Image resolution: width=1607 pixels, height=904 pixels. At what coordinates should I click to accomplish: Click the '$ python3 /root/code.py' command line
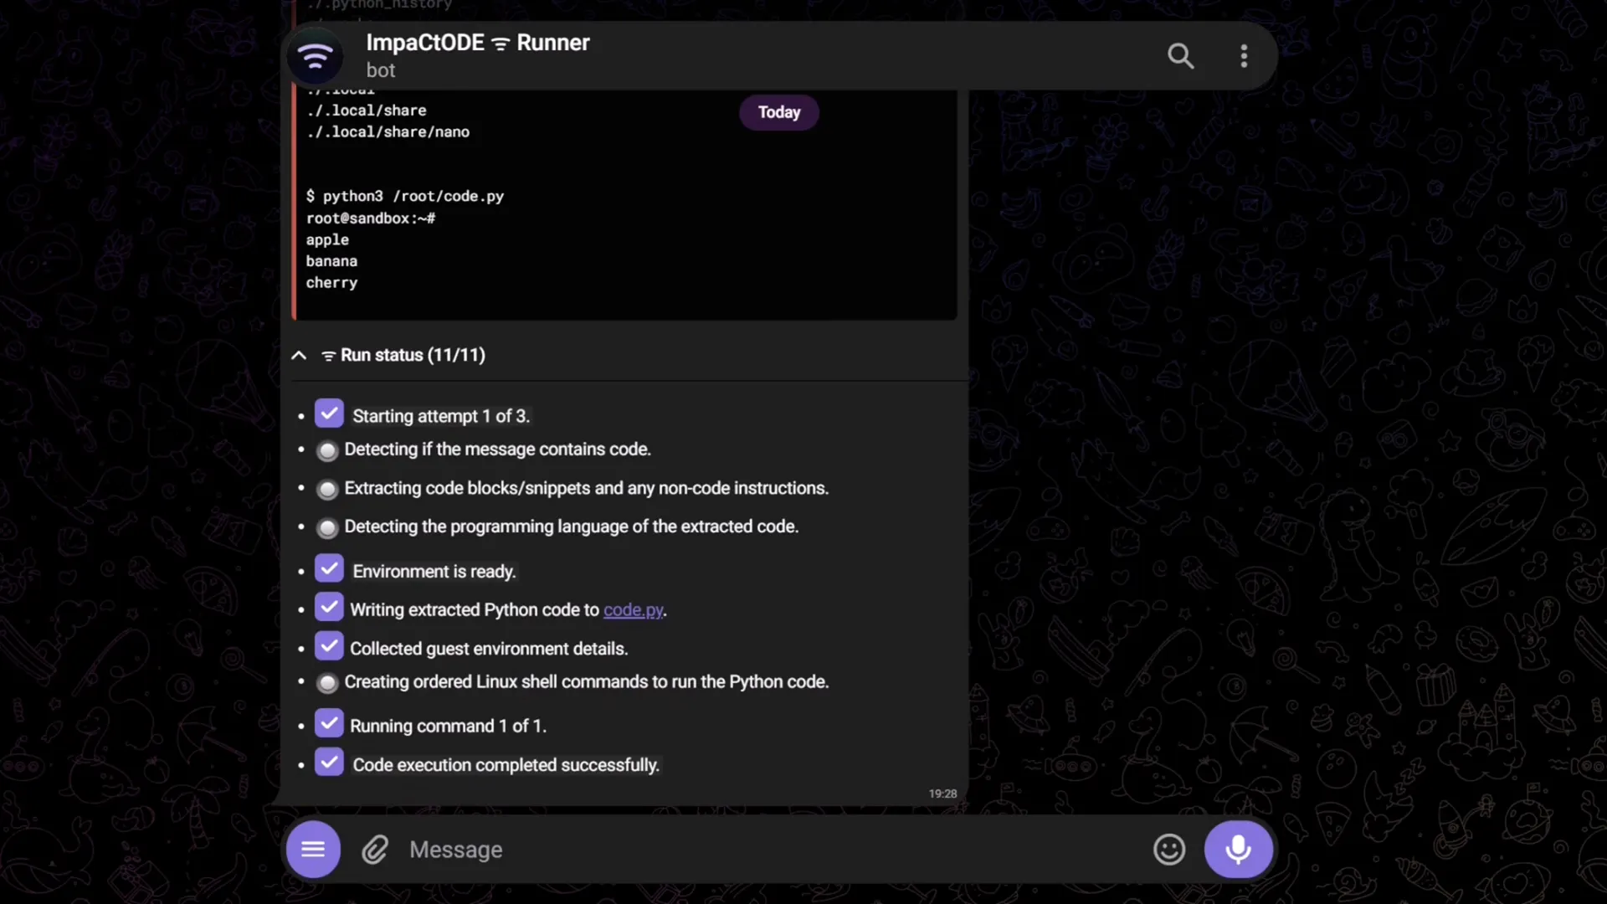pyautogui.click(x=405, y=196)
